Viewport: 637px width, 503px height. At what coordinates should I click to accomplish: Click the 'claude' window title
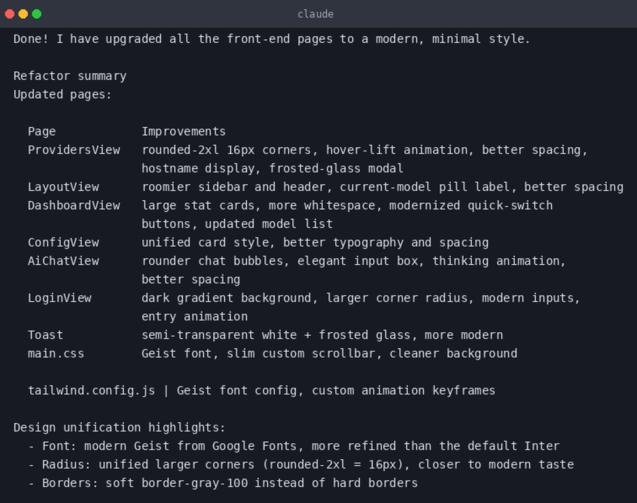316,14
